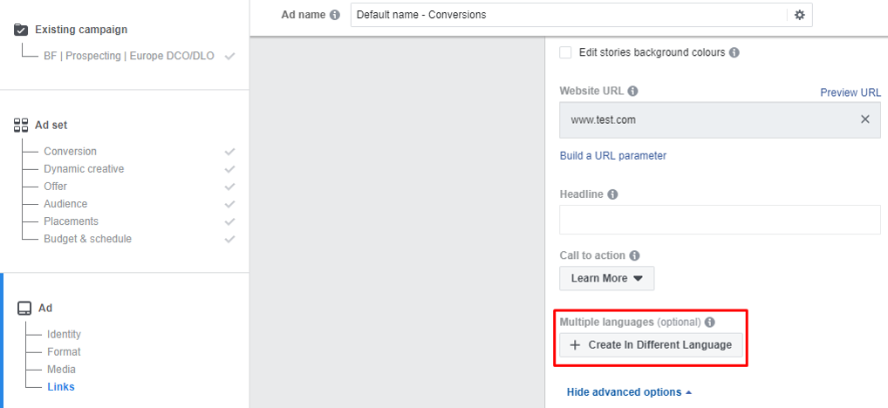This screenshot has height=408, width=888.
Task: Click the Preview URL link
Action: pos(850,92)
